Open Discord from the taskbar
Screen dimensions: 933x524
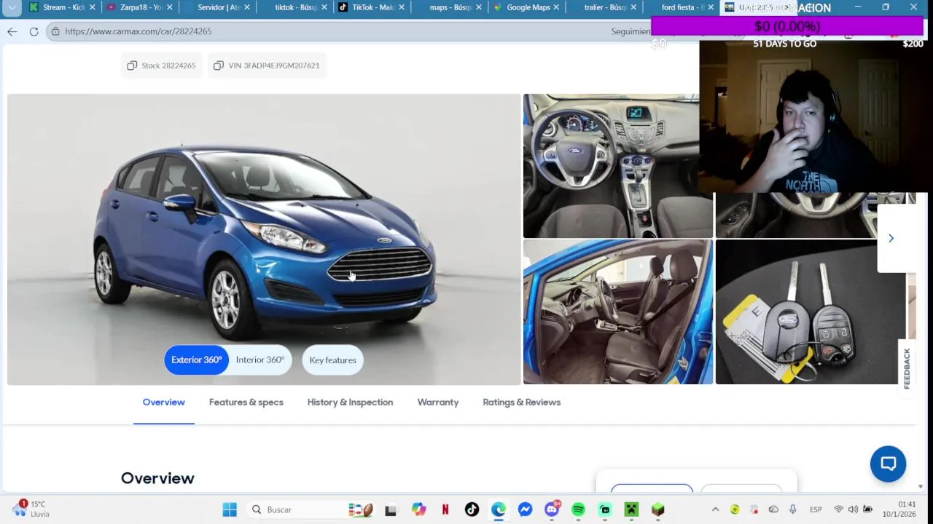pos(552,509)
